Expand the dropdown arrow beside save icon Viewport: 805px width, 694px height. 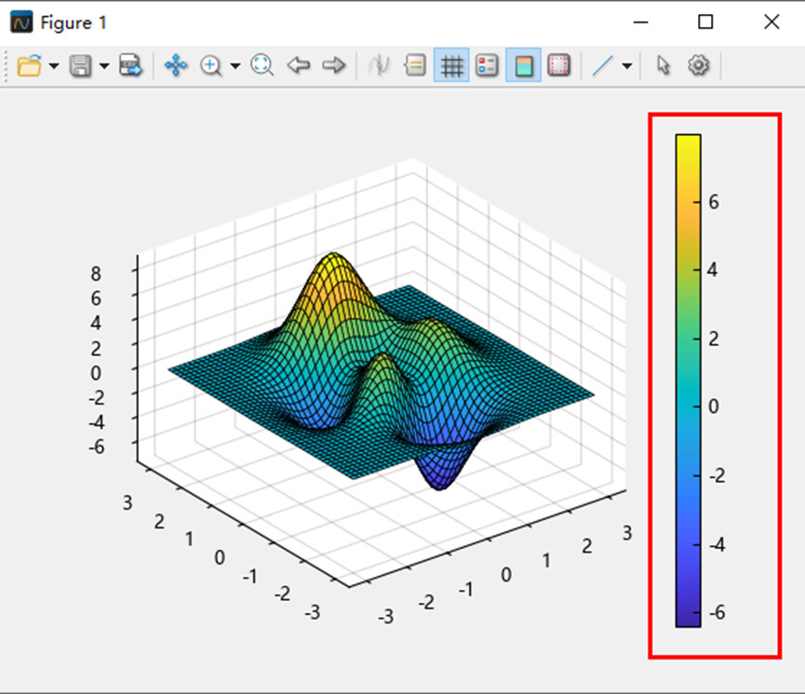point(104,66)
